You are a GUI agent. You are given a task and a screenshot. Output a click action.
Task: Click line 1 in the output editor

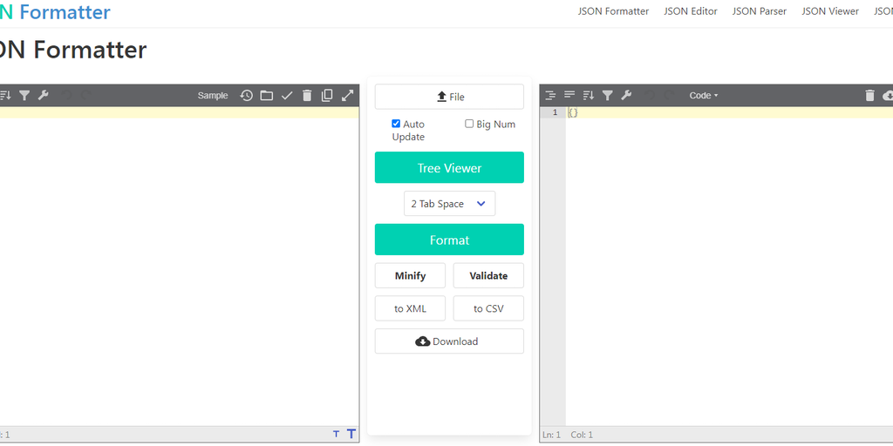click(x=729, y=112)
